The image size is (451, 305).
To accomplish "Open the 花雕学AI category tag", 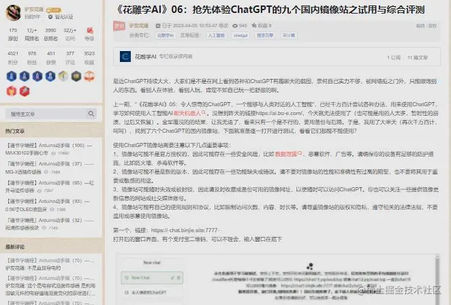I will (166, 35).
